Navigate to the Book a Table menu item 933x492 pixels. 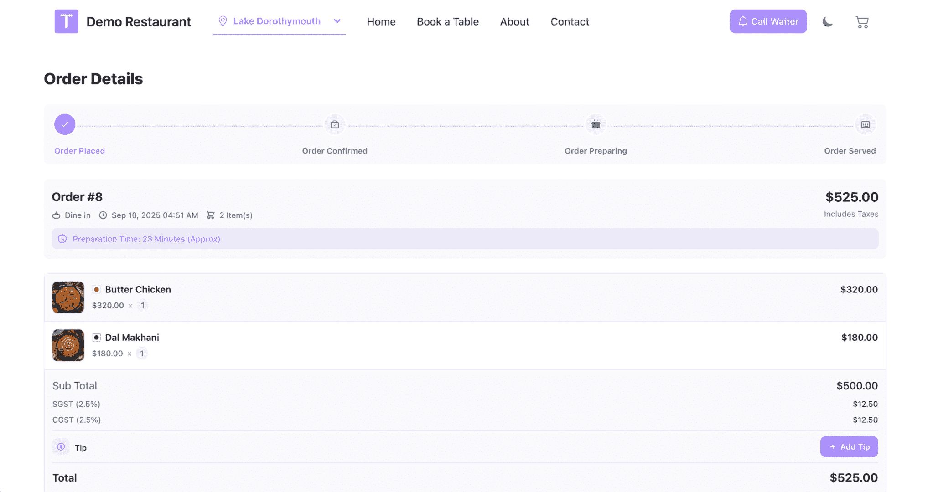(x=447, y=21)
